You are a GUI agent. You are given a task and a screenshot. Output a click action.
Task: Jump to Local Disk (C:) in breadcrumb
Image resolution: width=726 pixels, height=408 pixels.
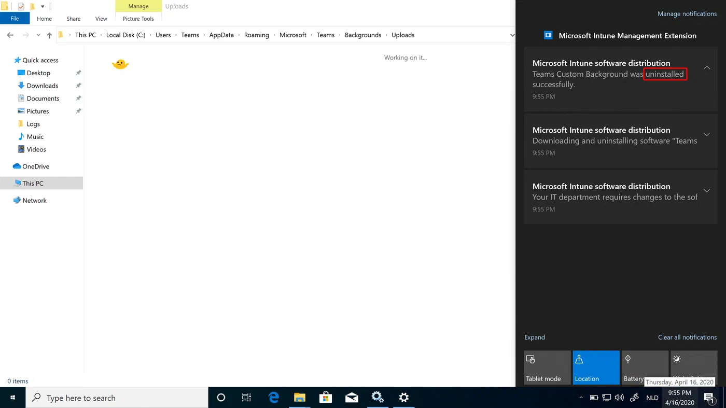pos(125,35)
